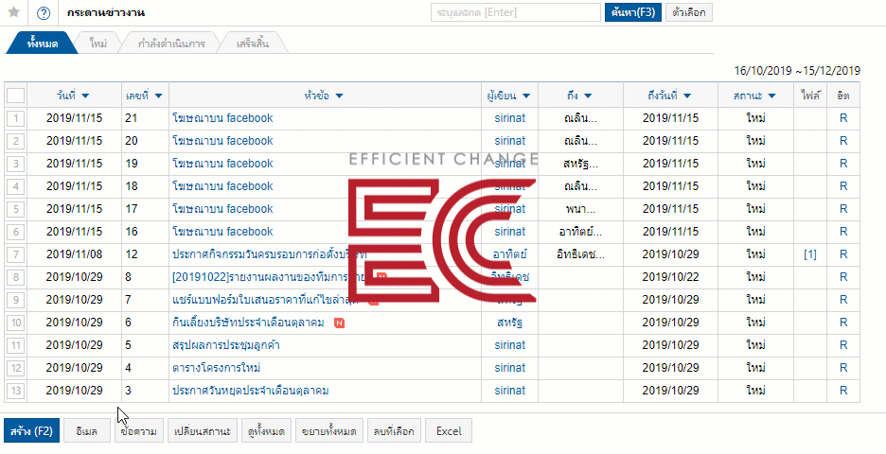This screenshot has width=886, height=454.
Task: Click the ขยายทั้งหมด button
Action: tap(328, 431)
